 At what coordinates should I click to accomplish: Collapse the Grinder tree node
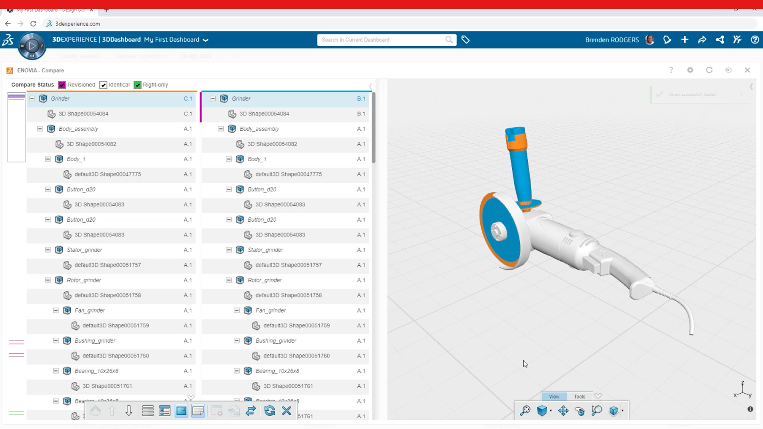click(32, 99)
